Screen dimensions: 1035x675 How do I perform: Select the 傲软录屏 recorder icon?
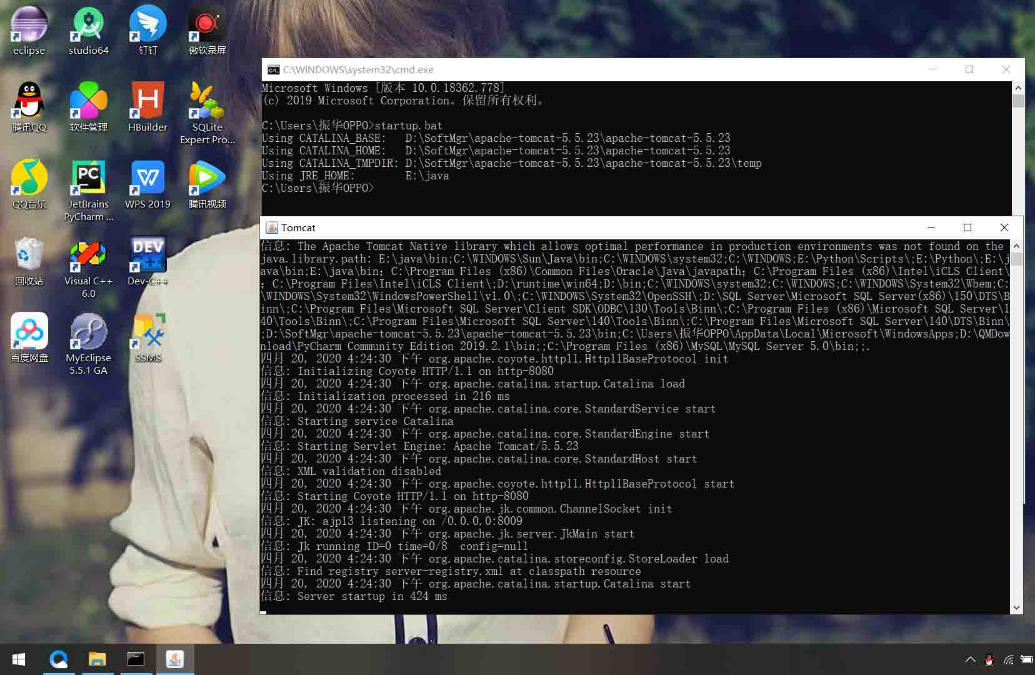[207, 30]
